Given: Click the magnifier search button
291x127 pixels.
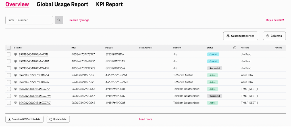Looking at the screenshot, I should tap(59, 20).
